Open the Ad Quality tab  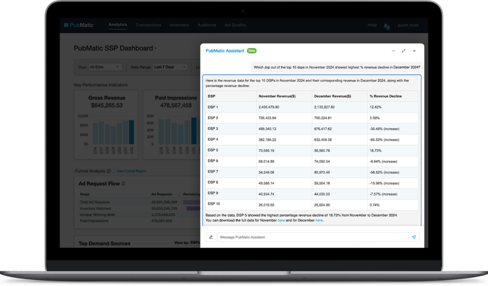pos(235,25)
